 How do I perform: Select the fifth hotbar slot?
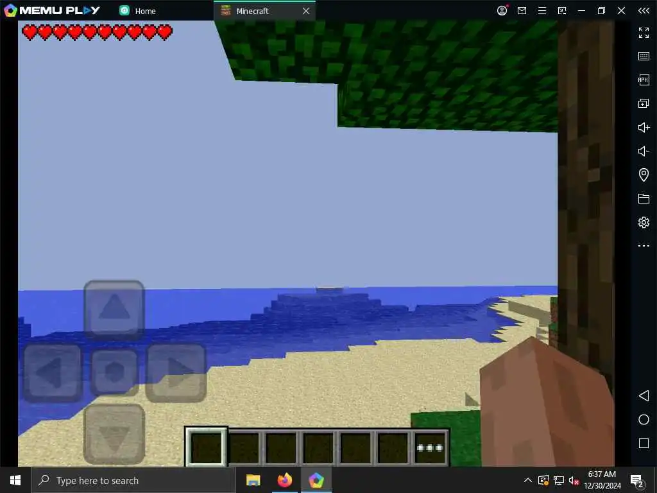(x=355, y=447)
